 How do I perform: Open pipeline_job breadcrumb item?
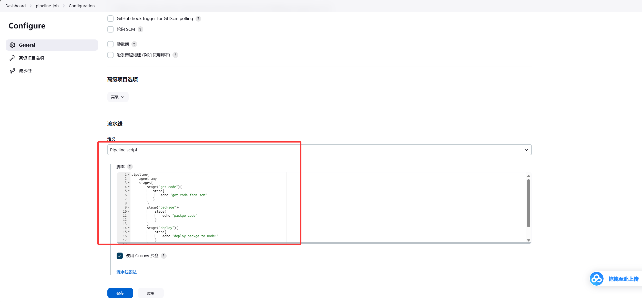tap(47, 6)
